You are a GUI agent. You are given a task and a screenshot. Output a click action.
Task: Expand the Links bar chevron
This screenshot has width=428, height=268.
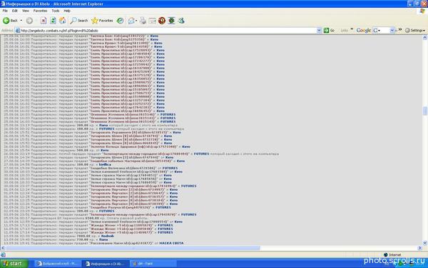pyautogui.click(x=352, y=29)
